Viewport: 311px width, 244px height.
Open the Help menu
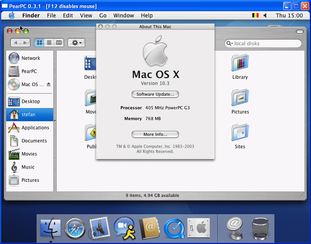[147, 15]
